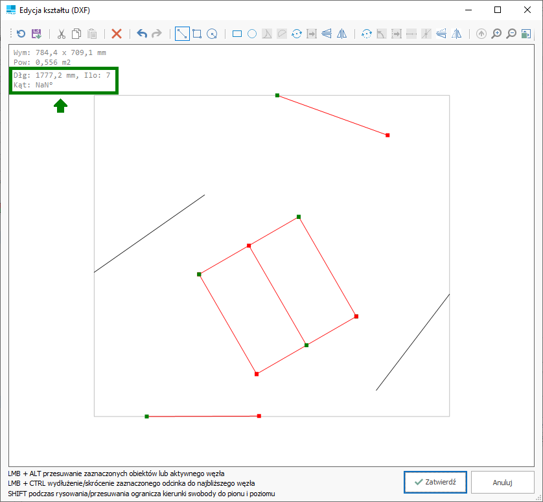Click the 'SHIFT podczas rysowania' hint line
The width and height of the screenshot is (543, 502).
(x=141, y=494)
